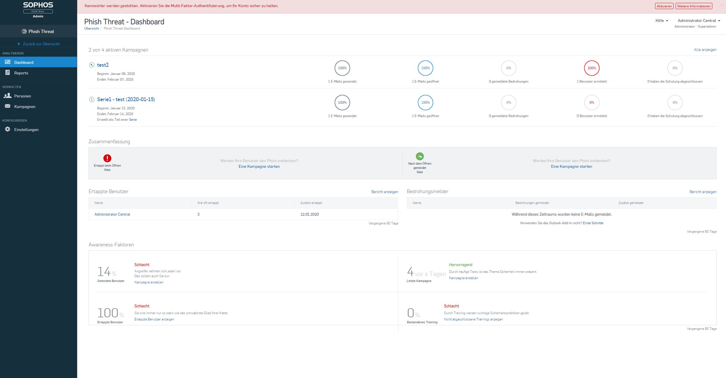Click the Reports icon in sidebar
The width and height of the screenshot is (726, 378).
coord(8,73)
